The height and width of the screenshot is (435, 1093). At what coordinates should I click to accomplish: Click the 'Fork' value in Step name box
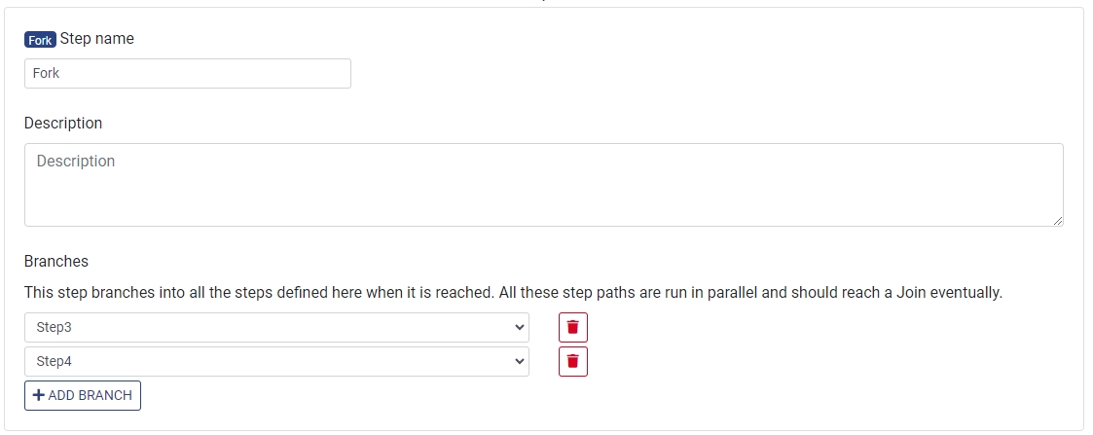pyautogui.click(x=47, y=73)
